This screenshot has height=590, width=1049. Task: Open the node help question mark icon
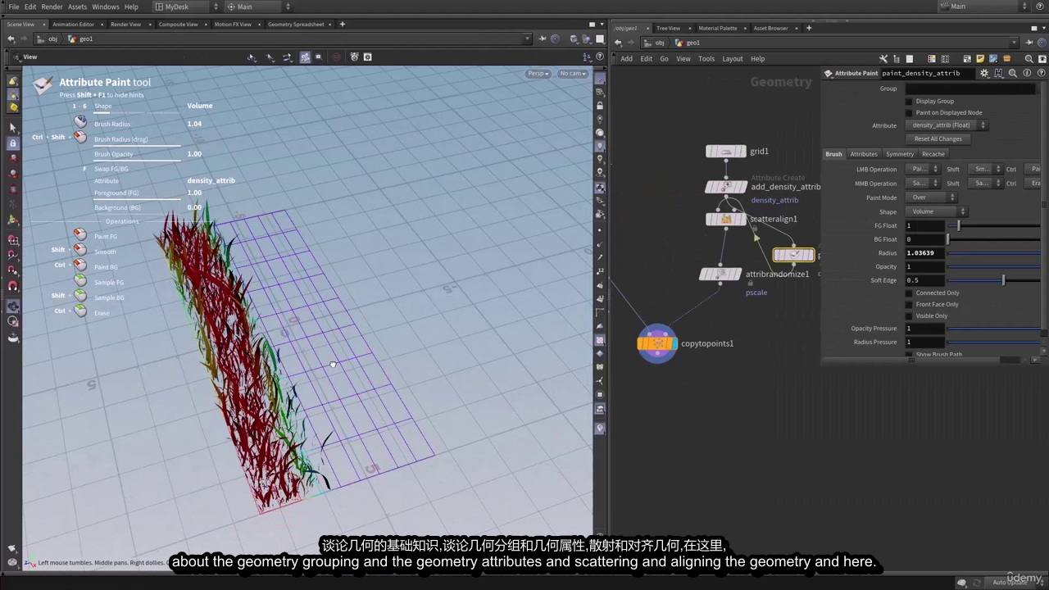(1041, 73)
